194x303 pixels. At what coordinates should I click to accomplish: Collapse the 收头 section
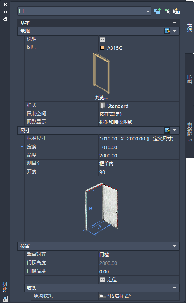[175, 288]
